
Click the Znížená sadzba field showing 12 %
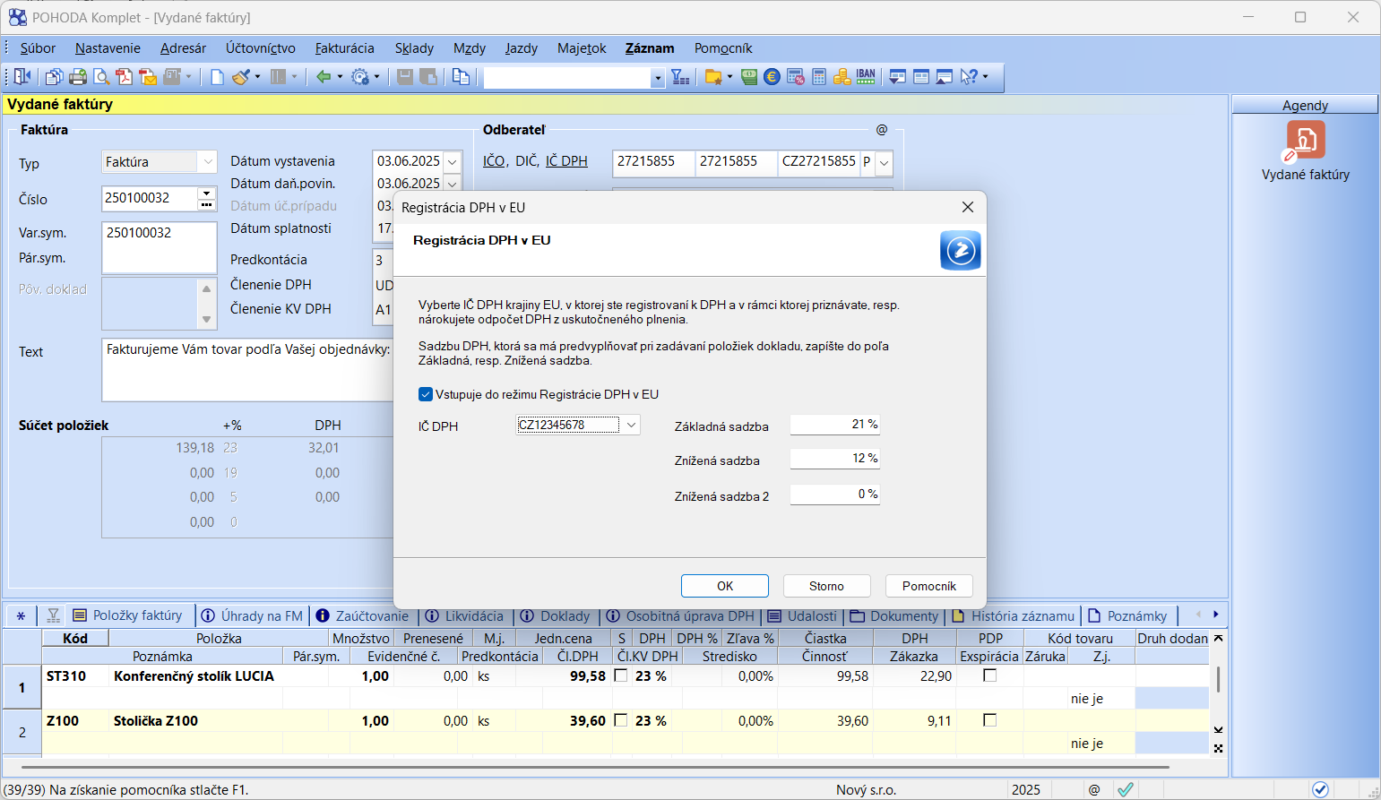[x=834, y=459]
